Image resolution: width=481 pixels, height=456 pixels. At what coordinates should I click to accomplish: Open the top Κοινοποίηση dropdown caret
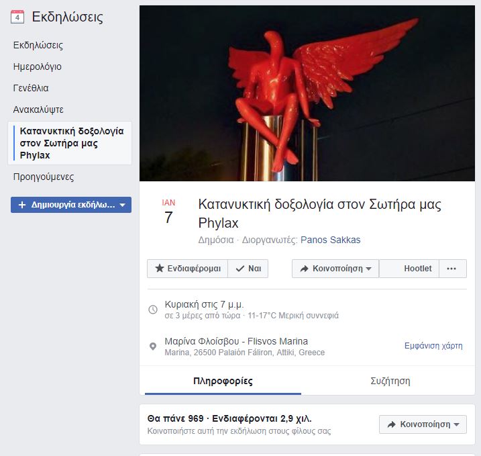369,269
